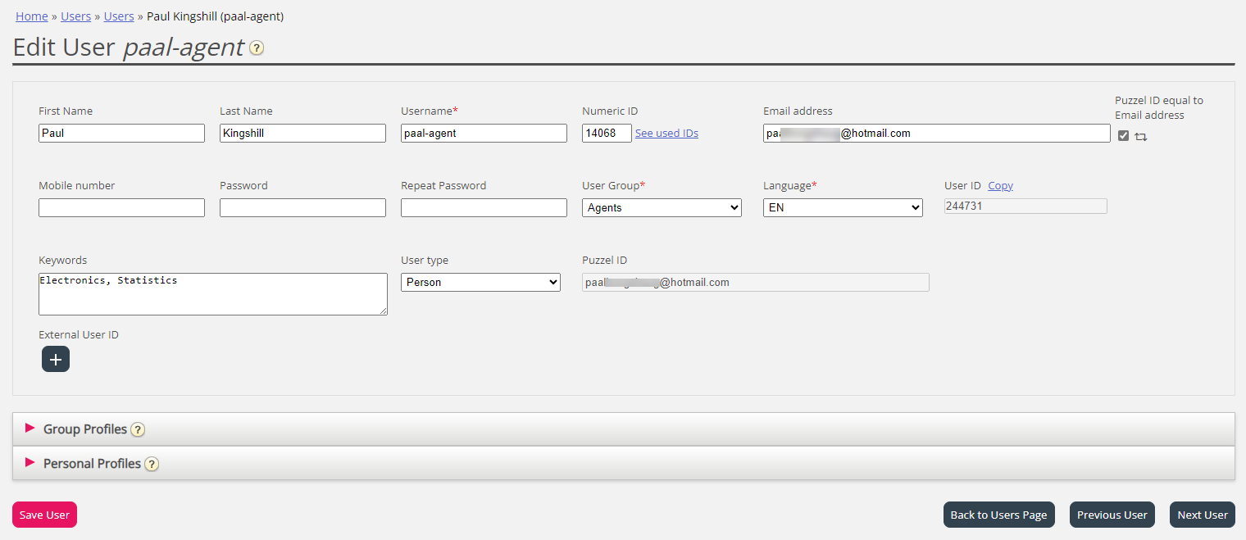The image size is (1246, 540).
Task: Open the User Group dropdown
Action: 662,207
